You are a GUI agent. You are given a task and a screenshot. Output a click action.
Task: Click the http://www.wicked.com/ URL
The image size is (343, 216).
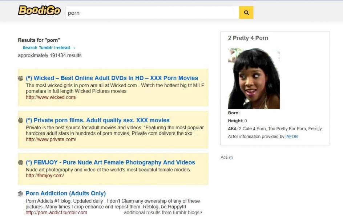[51, 97]
